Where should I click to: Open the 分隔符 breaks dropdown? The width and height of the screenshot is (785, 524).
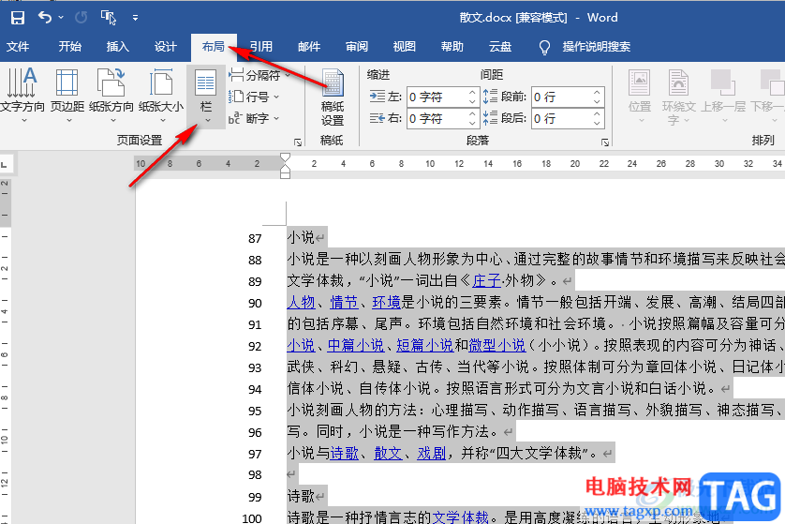click(259, 75)
